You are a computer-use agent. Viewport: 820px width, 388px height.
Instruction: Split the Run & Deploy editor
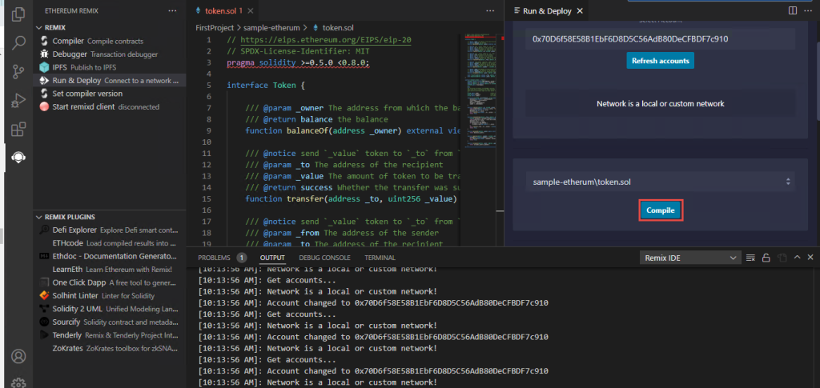pyautogui.click(x=792, y=11)
